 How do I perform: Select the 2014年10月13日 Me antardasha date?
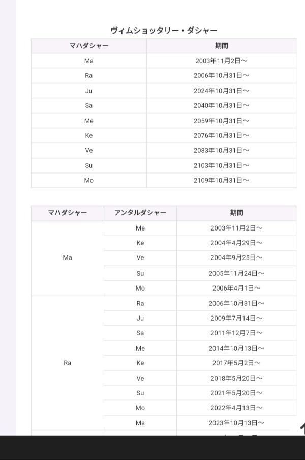pyautogui.click(x=236, y=348)
